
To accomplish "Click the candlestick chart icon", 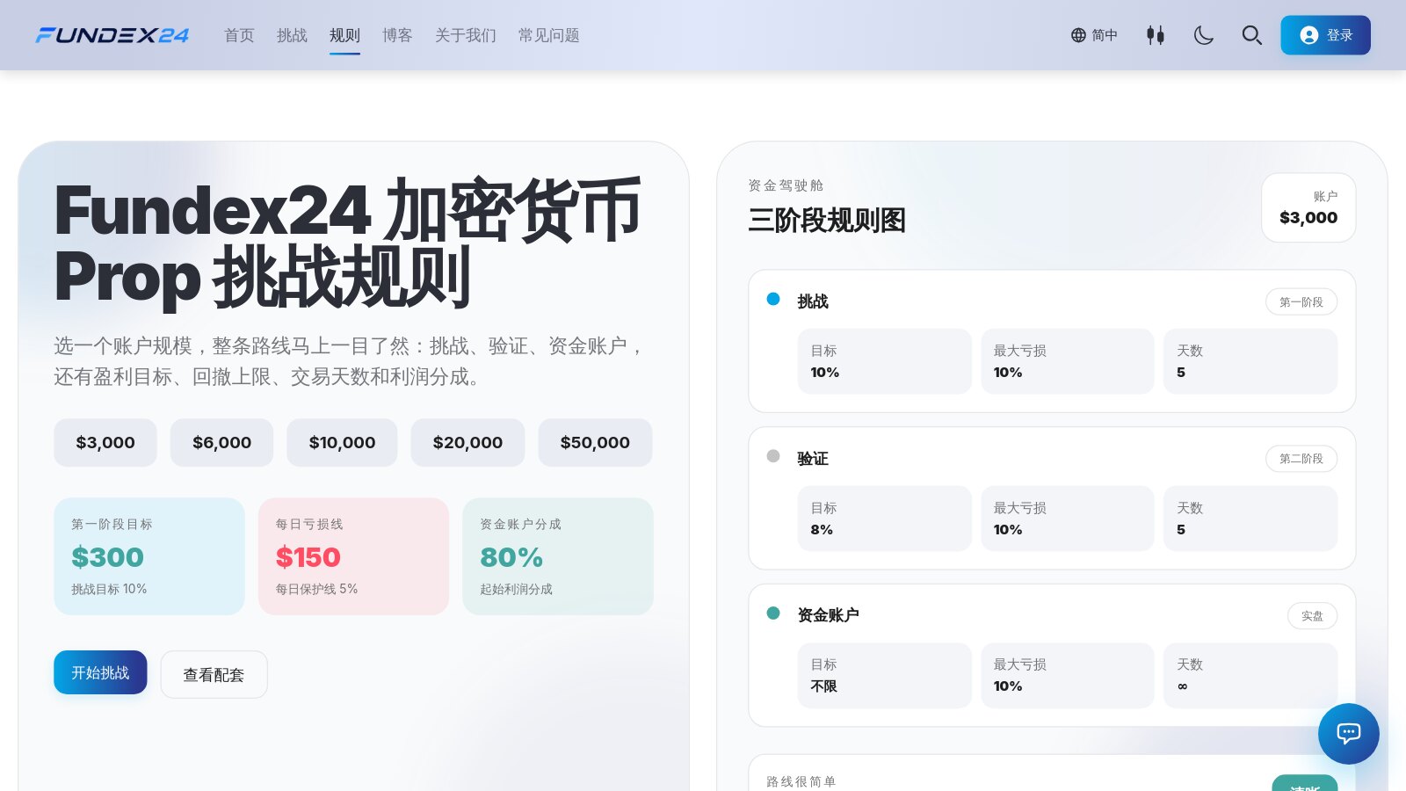I will (x=1156, y=35).
